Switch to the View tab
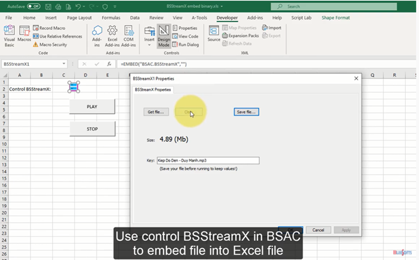The width and height of the screenshot is (419, 260). (x=177, y=17)
